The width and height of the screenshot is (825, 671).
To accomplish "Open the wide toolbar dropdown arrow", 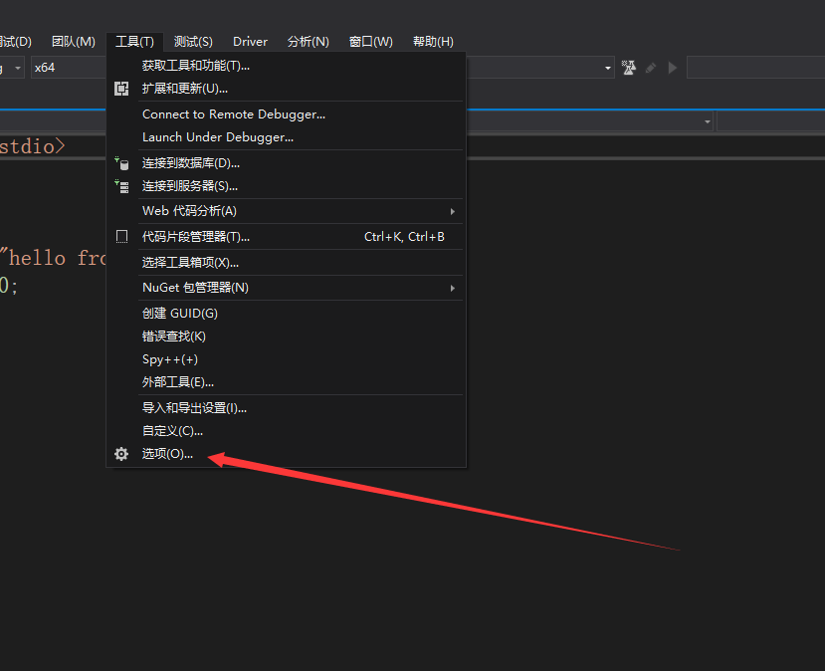I will (x=608, y=68).
